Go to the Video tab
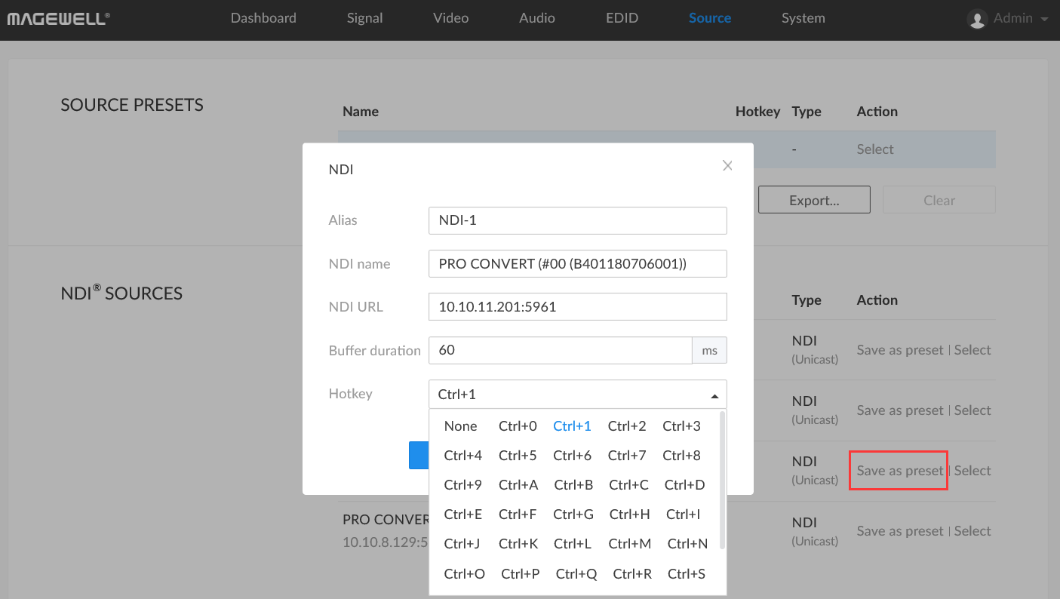Image resolution: width=1060 pixels, height=599 pixels. pos(451,18)
